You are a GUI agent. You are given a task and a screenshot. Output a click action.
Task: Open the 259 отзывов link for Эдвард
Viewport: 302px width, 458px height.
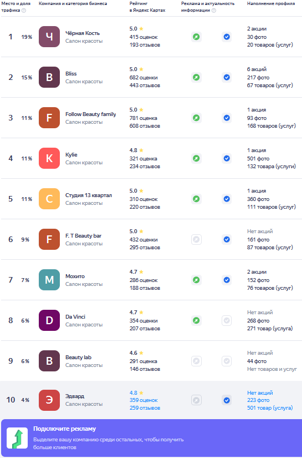click(x=145, y=408)
